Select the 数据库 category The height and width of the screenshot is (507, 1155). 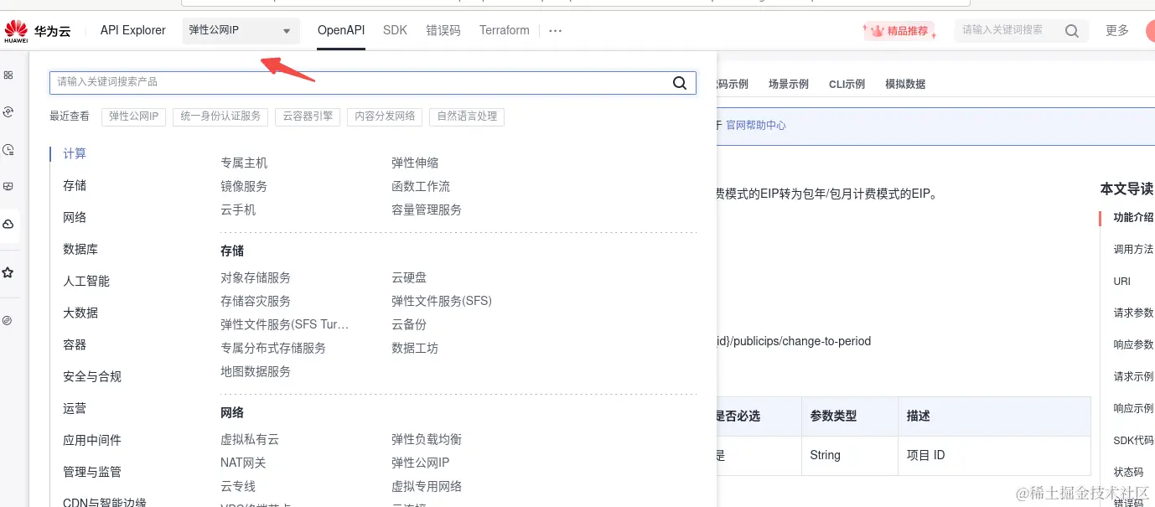(80, 249)
